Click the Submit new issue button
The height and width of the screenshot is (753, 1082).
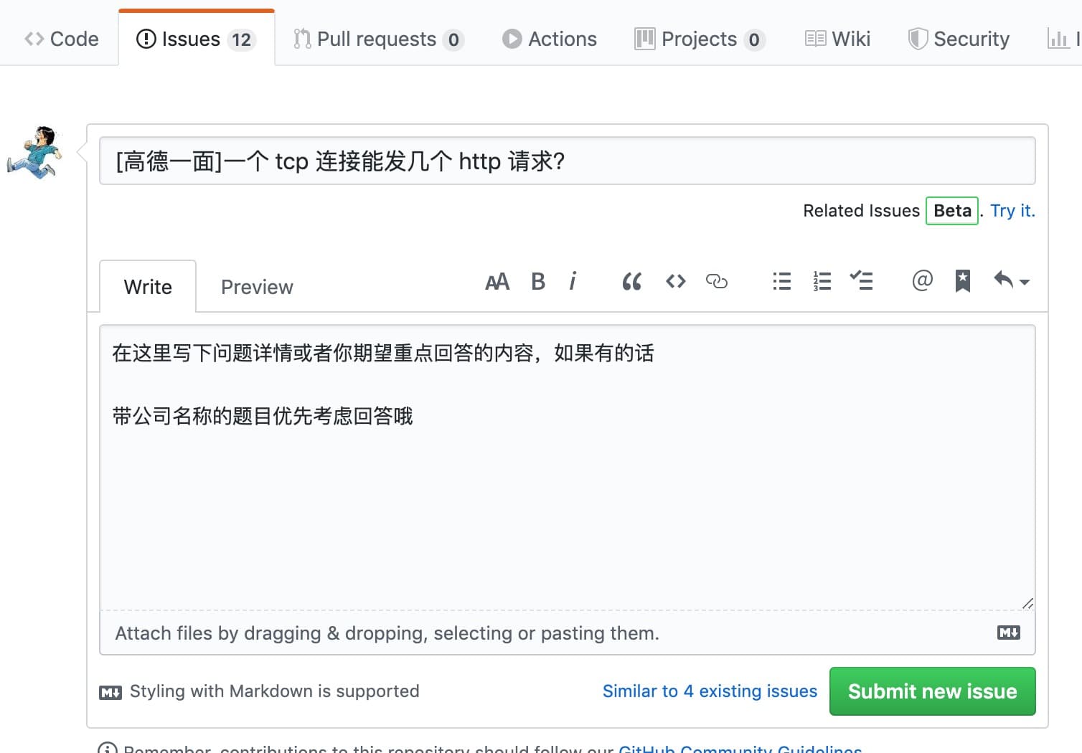point(932,691)
